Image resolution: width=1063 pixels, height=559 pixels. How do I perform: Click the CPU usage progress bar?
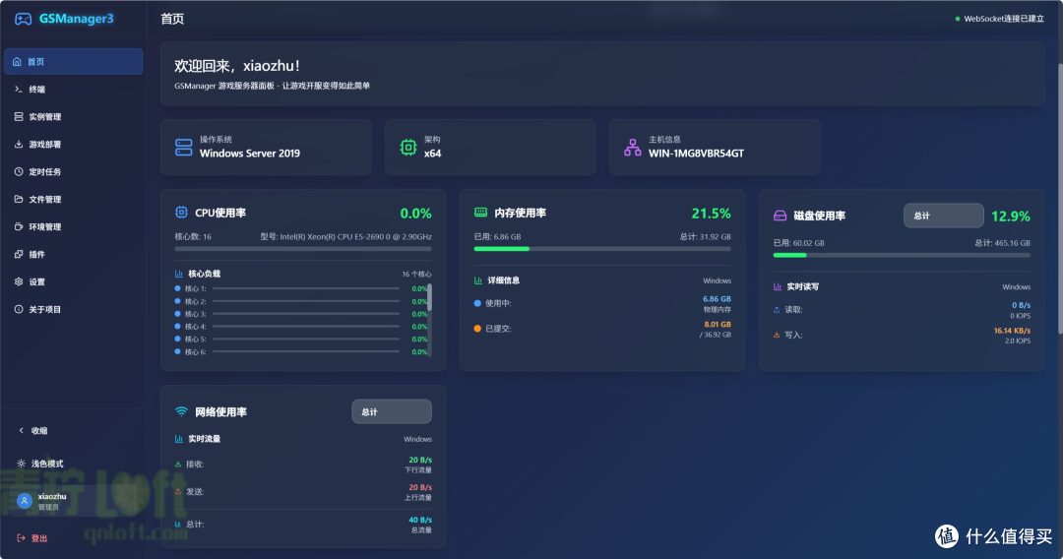303,249
